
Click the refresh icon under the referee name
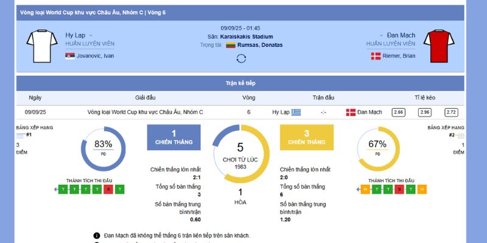tap(241, 58)
